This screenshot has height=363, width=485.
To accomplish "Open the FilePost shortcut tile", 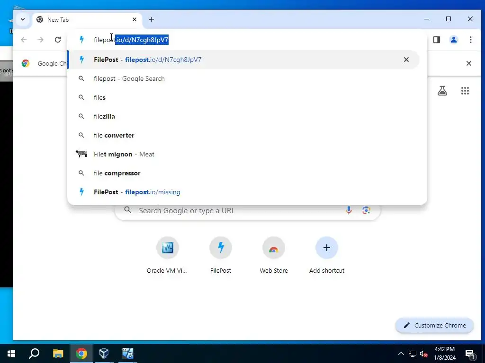I will (221, 256).
